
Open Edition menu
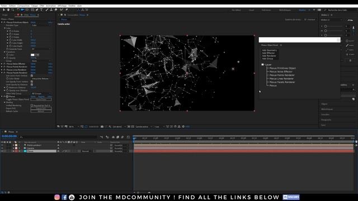[x=12, y=6]
